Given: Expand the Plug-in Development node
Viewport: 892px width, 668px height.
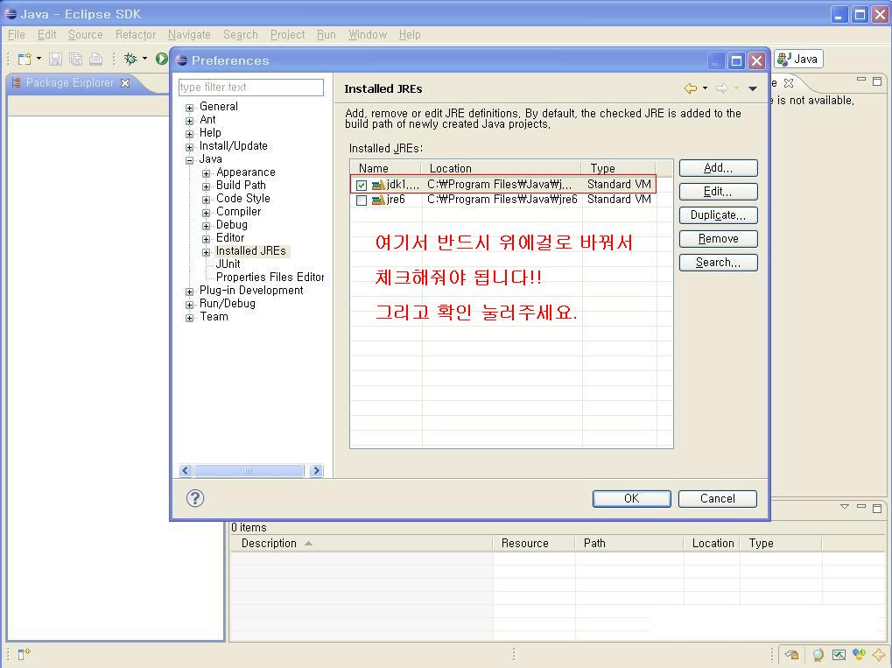Looking at the screenshot, I should point(189,292).
